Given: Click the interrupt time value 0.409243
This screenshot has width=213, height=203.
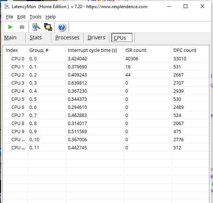Looking at the screenshot, I should coord(77,75).
